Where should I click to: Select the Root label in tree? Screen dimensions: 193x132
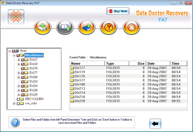23,51
